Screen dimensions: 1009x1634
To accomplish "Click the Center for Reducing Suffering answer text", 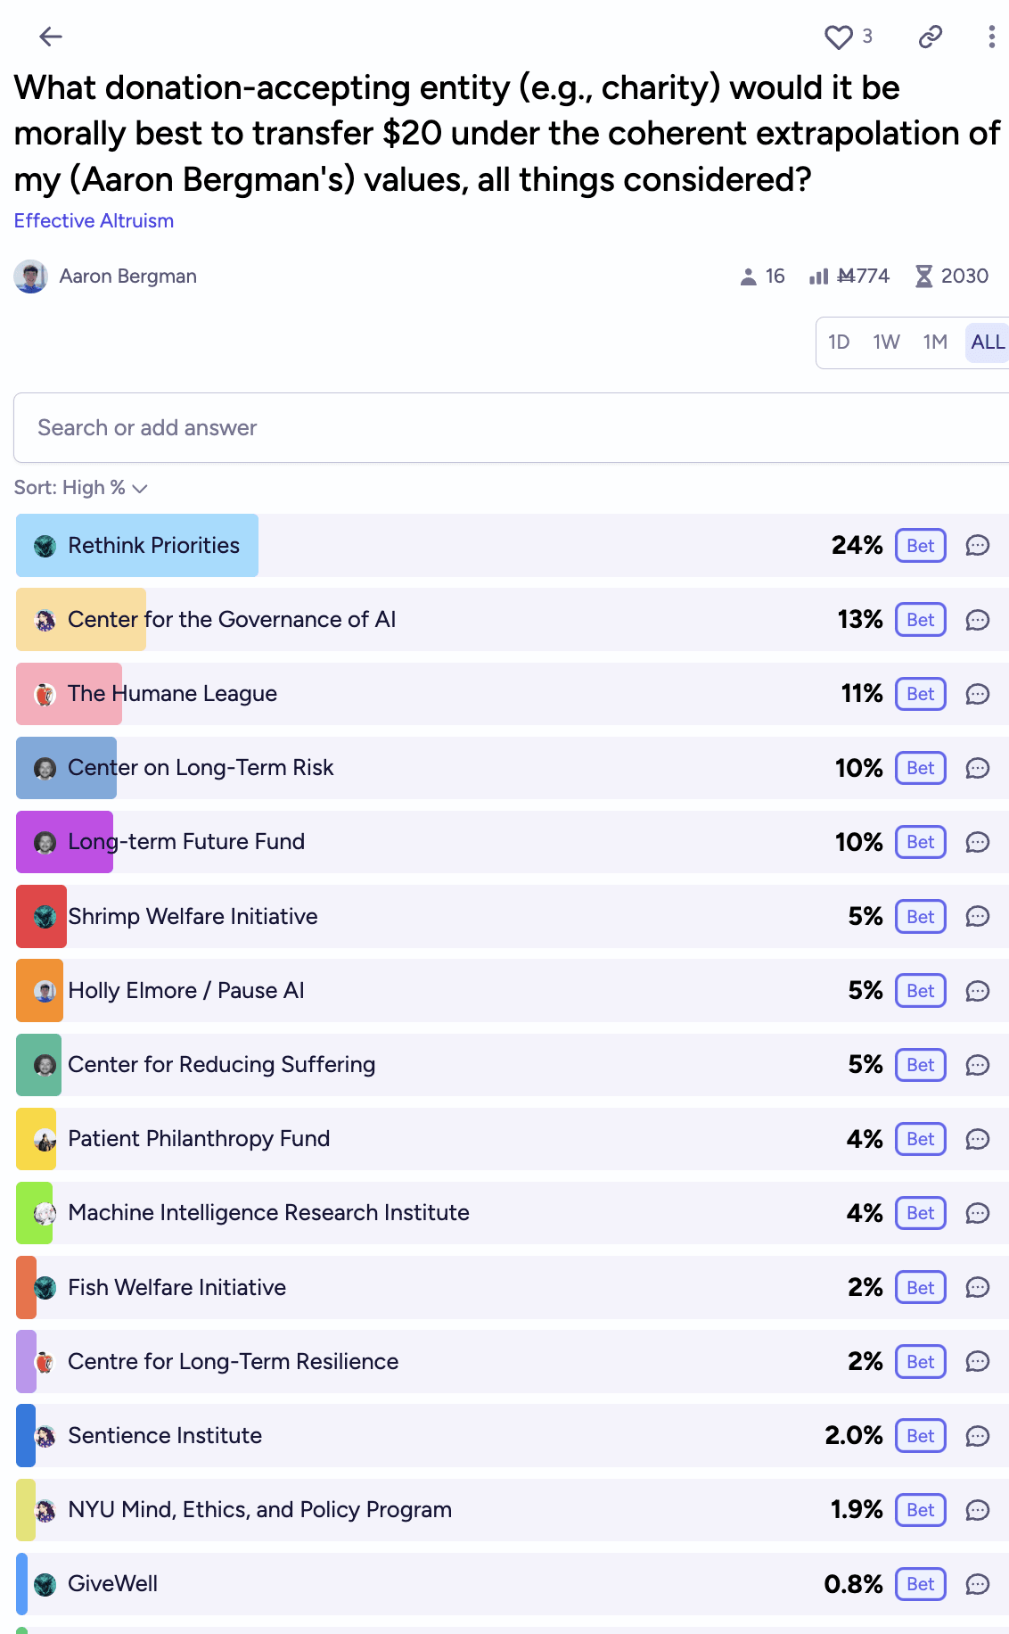I will [222, 1065].
